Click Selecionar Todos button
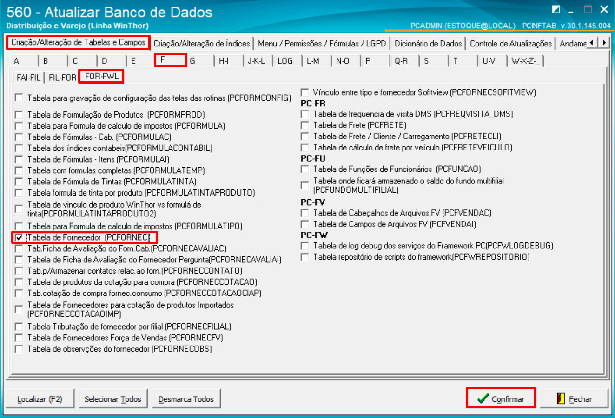Image resolution: width=615 pixels, height=418 pixels. click(x=113, y=399)
